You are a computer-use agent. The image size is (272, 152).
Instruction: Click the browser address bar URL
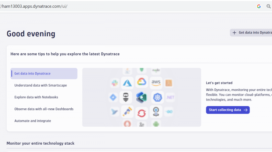click(34, 6)
